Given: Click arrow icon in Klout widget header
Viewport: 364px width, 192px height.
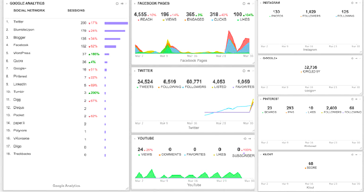Looking at the screenshot, I should point(356,155).
